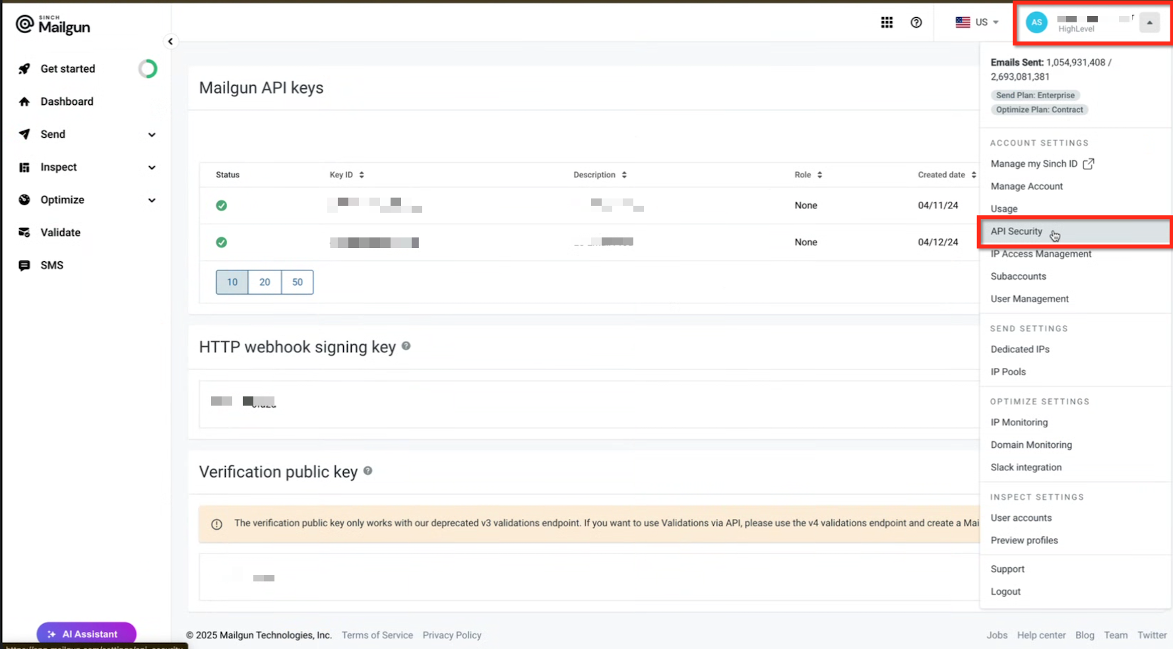Click the Verification public key help icon
The image size is (1173, 649).
368,472
